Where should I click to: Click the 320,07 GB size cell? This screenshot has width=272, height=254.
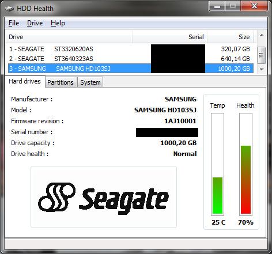pos(235,49)
